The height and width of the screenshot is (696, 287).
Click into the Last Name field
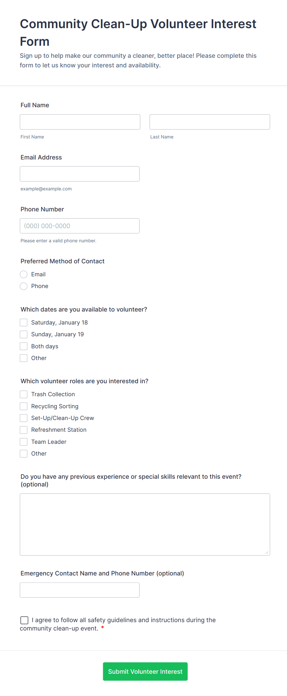click(x=210, y=122)
